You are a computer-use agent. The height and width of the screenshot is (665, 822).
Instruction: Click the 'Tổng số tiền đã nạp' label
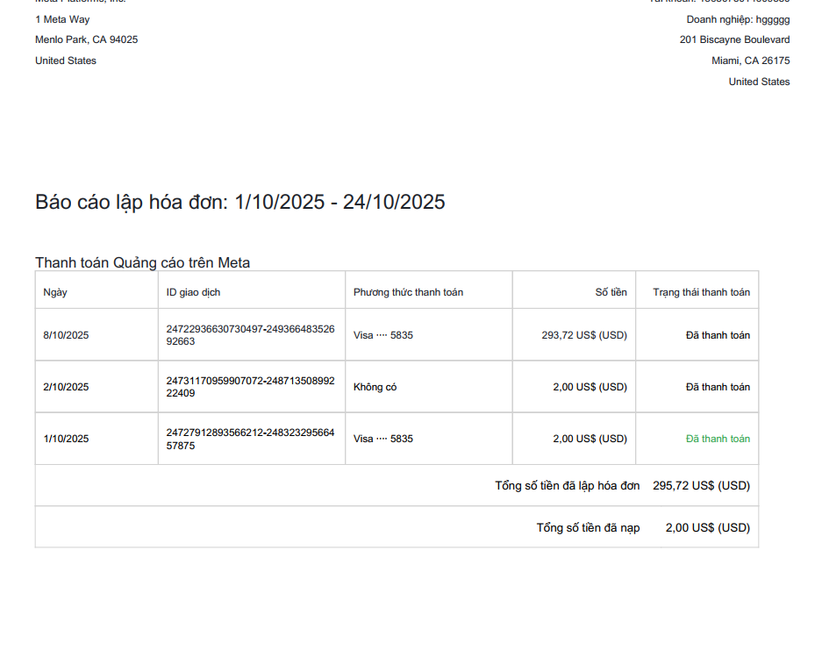pyautogui.click(x=588, y=528)
